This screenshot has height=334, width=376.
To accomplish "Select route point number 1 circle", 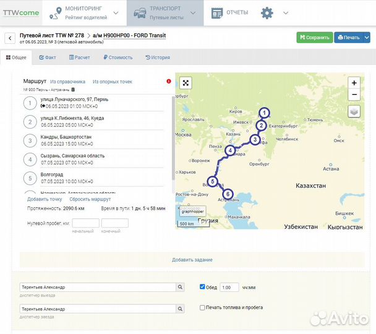I will 30,103.
